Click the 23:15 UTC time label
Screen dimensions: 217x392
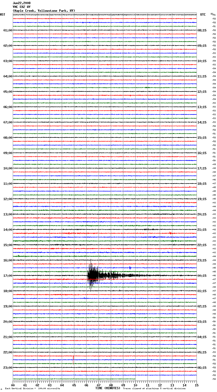coord(202,260)
